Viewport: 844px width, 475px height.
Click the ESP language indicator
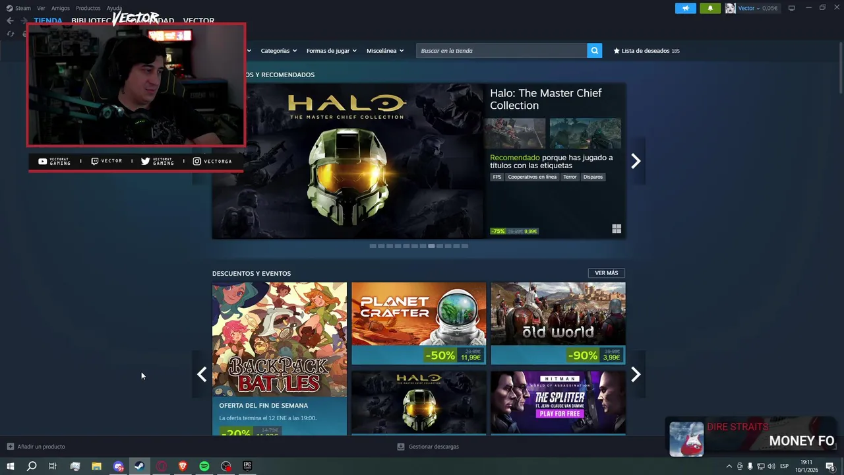pyautogui.click(x=784, y=466)
